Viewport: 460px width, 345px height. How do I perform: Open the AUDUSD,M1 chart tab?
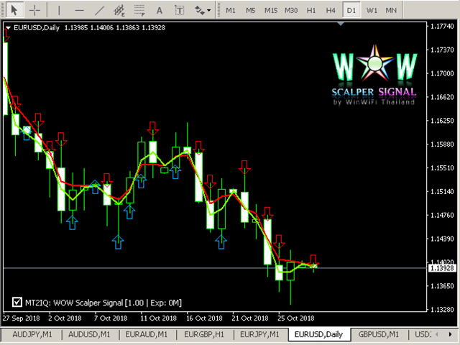pyautogui.click(x=89, y=334)
